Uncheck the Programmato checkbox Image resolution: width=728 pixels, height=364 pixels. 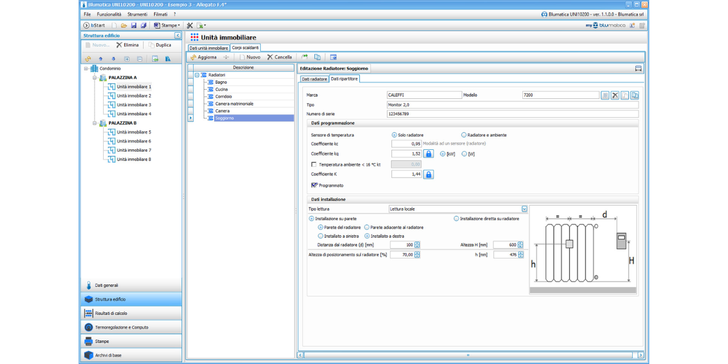[x=314, y=185]
